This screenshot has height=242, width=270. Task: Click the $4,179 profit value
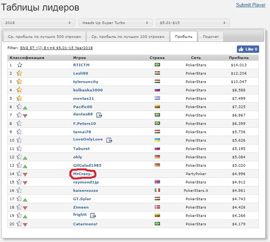(x=239, y=224)
